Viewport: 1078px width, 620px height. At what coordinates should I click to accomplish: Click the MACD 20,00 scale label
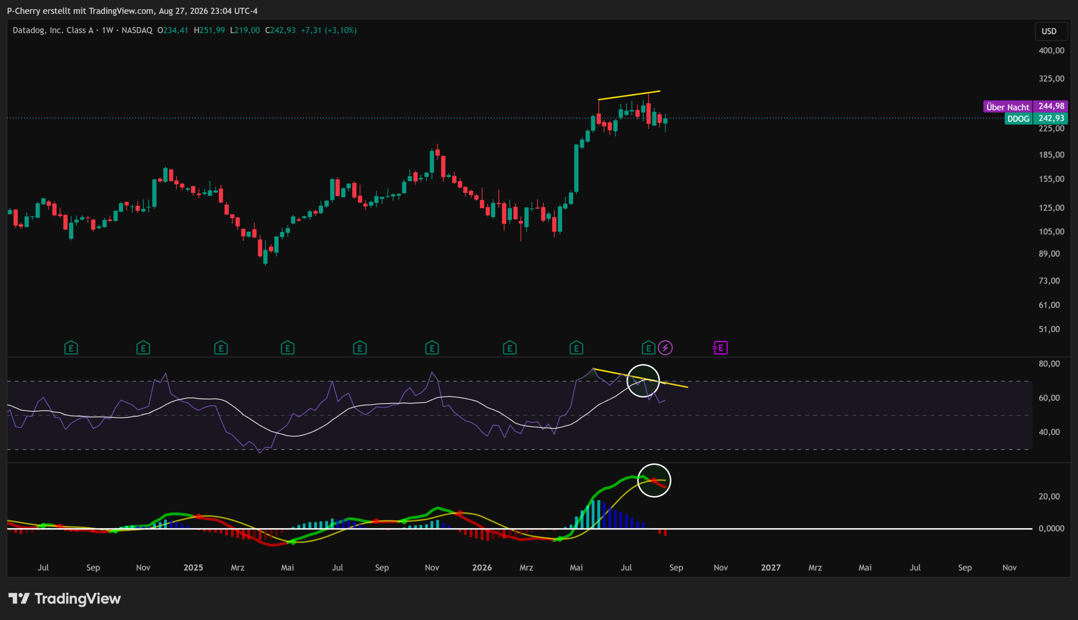tap(1049, 497)
